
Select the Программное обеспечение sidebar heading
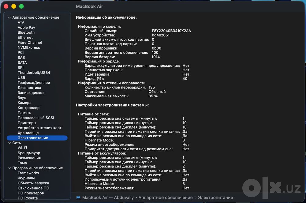(x=38, y=168)
